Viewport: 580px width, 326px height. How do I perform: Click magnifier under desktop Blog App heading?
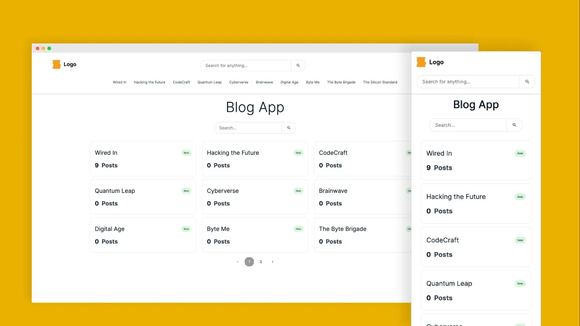[x=289, y=128]
